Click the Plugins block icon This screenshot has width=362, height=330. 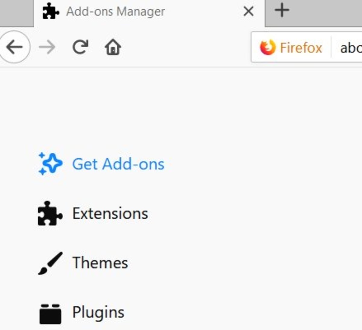[50, 312]
